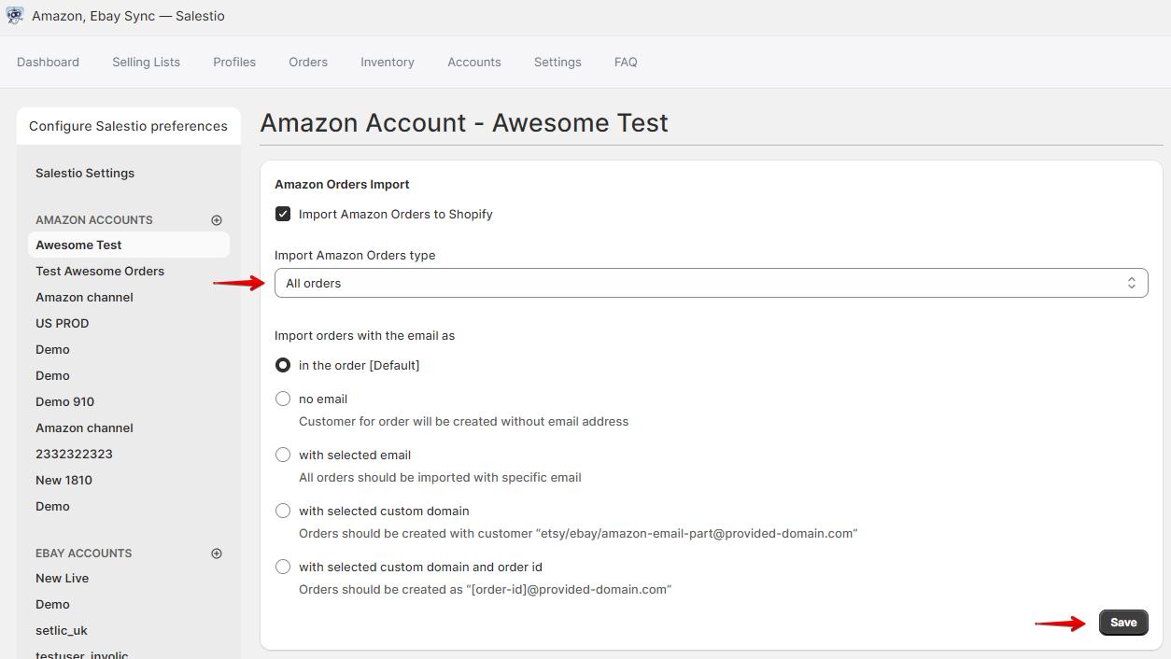This screenshot has height=659, width=1171.
Task: Open the Import Amazon Orders type dropdown chevron
Action: [x=1131, y=282]
